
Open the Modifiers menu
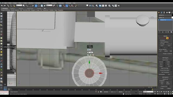(31, 3)
